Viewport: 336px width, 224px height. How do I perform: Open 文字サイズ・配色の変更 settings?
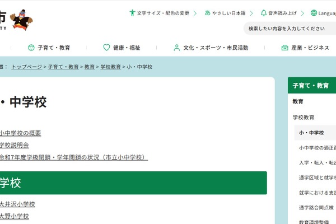163,13
